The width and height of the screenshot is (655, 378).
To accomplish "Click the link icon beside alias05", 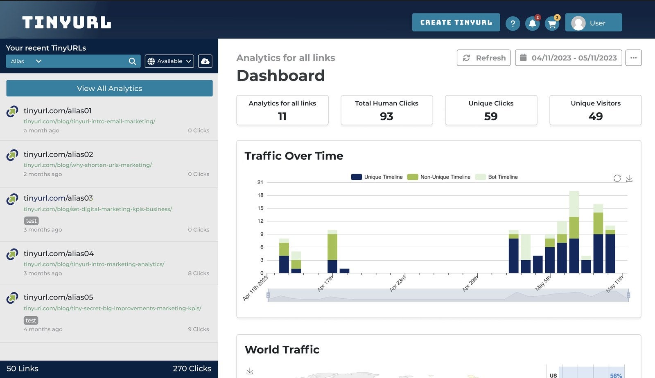I will (x=12, y=298).
